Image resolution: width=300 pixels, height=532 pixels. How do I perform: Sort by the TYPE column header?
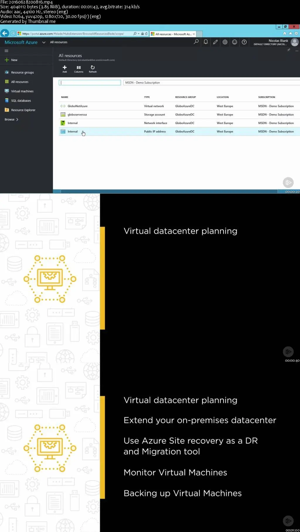[x=147, y=97]
